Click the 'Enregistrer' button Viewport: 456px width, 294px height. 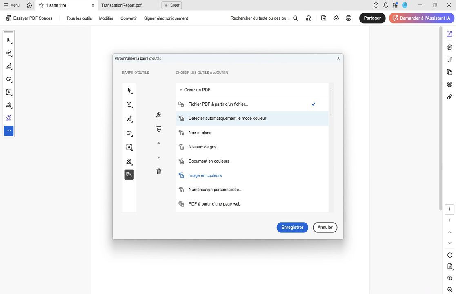[x=292, y=227]
